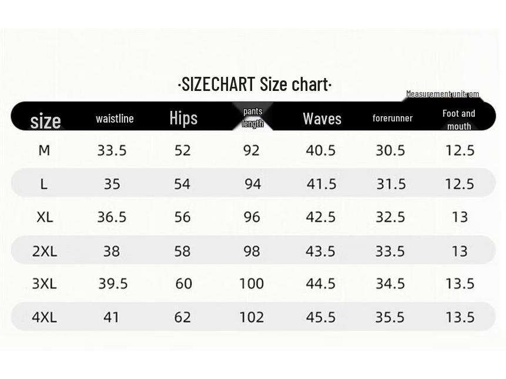Screen dimensions: 506x379
Task: Click Waves value 42.5 in XL row
Action: 320,216
